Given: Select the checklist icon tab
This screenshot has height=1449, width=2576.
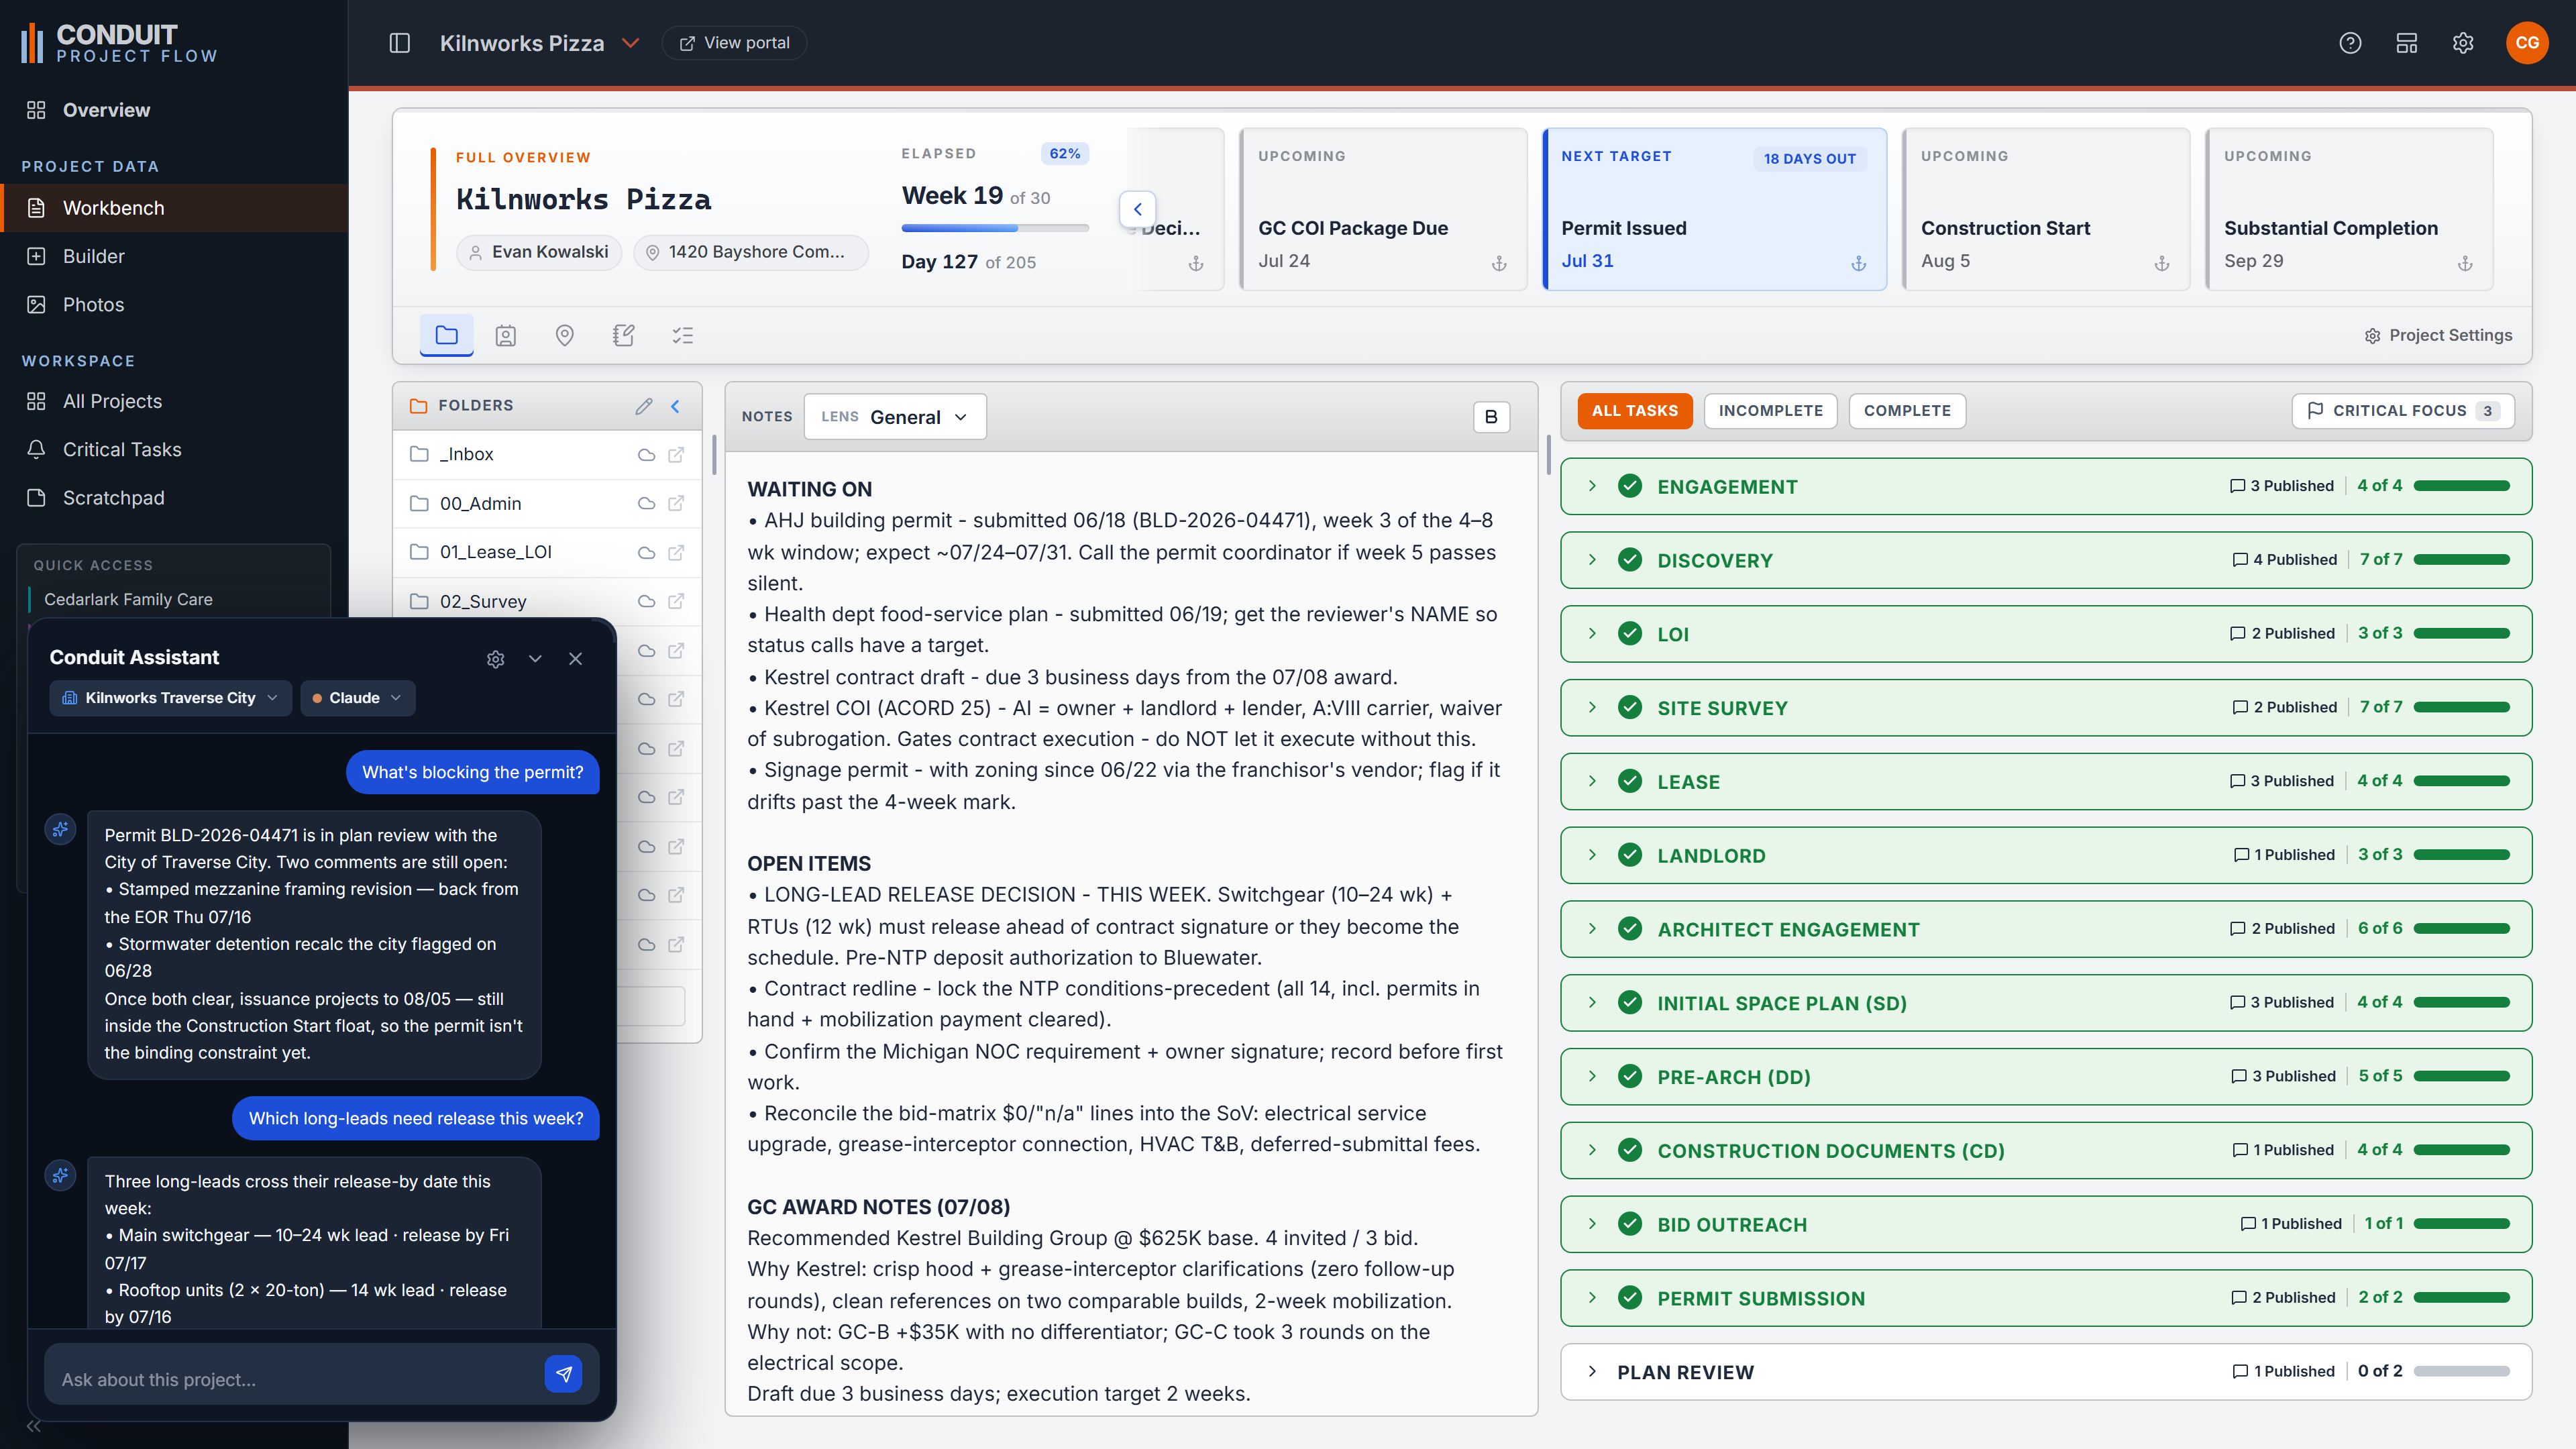Looking at the screenshot, I should [x=683, y=335].
